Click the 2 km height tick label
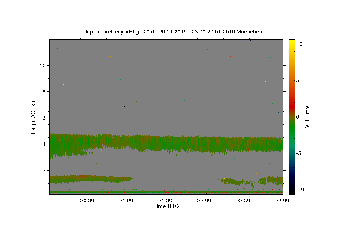350x233 pixels. coord(44,170)
